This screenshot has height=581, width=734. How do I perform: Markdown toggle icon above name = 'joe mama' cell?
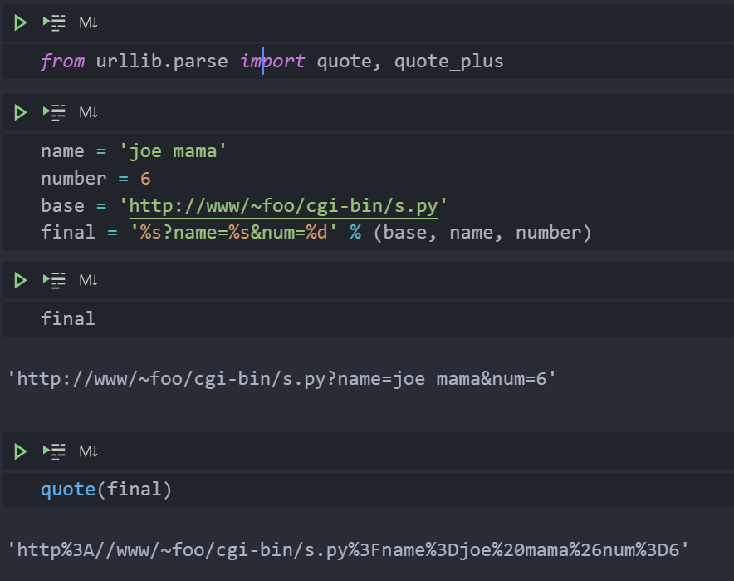click(x=88, y=112)
